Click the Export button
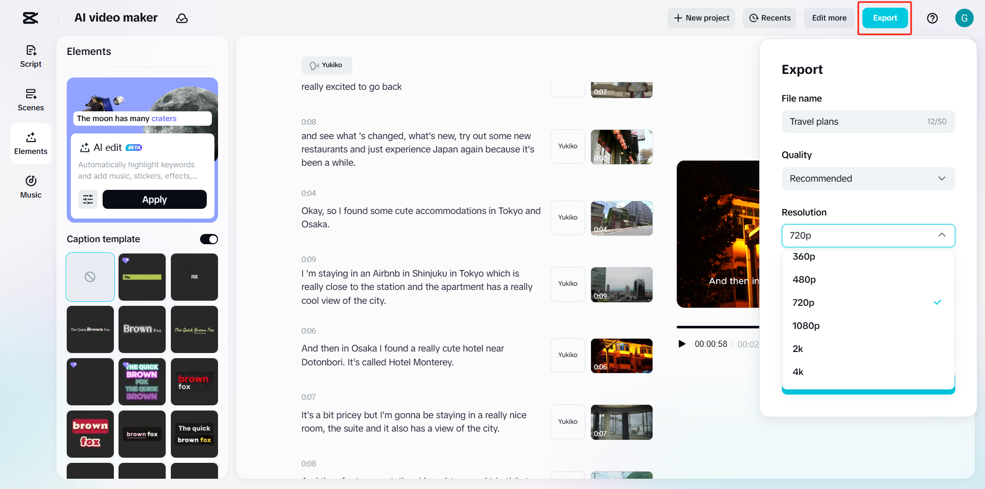This screenshot has width=985, height=489. [885, 18]
